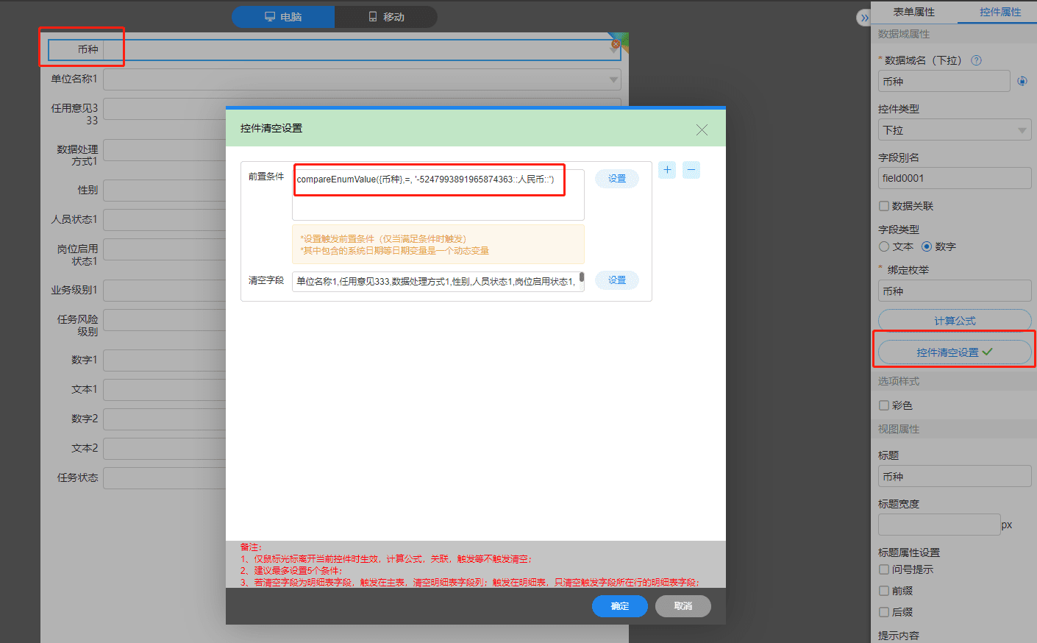The image size is (1037, 643).
Task: Collapse the right properties panel arrow
Action: [x=864, y=18]
